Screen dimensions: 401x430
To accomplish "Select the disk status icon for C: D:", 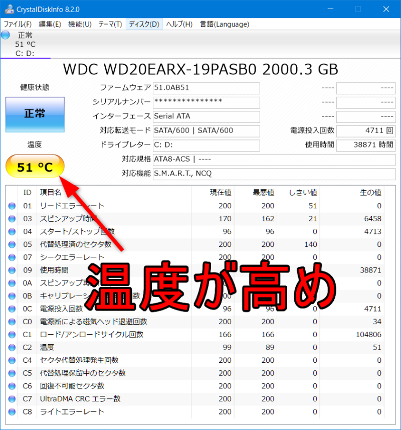I will 6,35.
